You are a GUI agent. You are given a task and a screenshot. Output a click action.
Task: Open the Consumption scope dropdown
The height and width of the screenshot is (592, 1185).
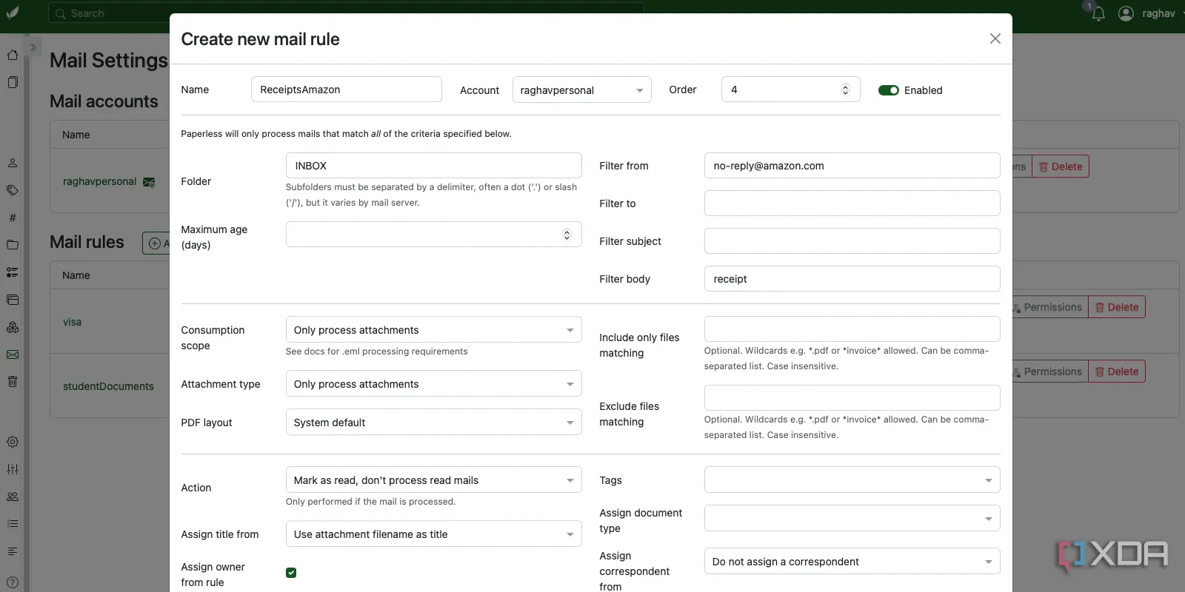(x=433, y=330)
